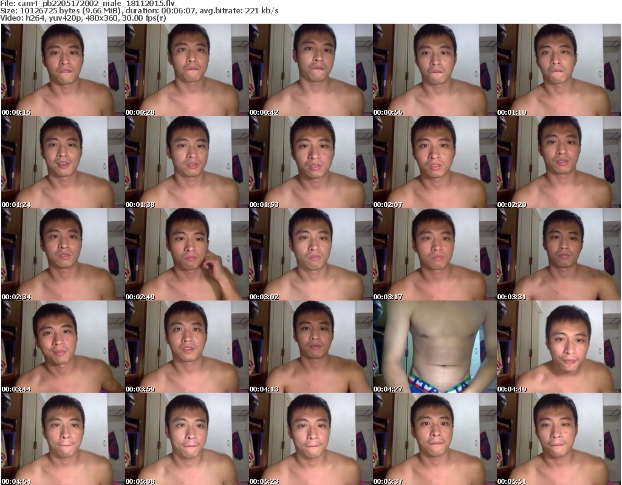The image size is (622, 485).
Task: Click the frame marked 00:05:08
Action: tap(187, 439)
